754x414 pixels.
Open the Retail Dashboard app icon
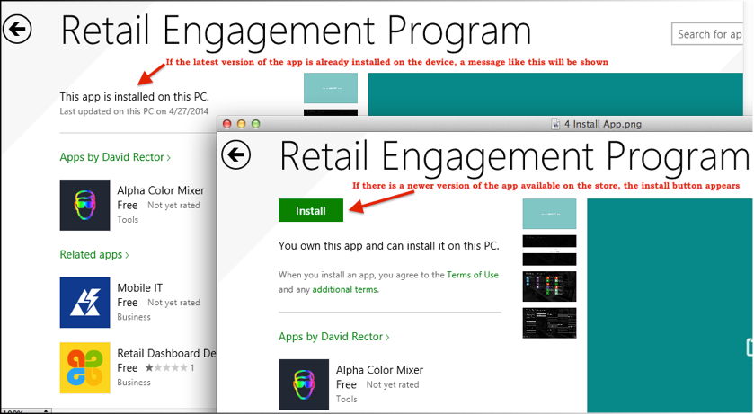pos(84,367)
